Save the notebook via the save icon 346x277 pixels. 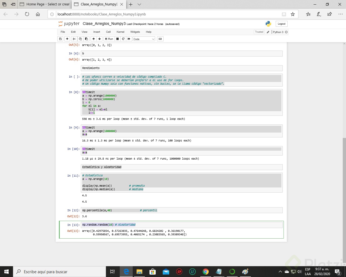(60, 39)
